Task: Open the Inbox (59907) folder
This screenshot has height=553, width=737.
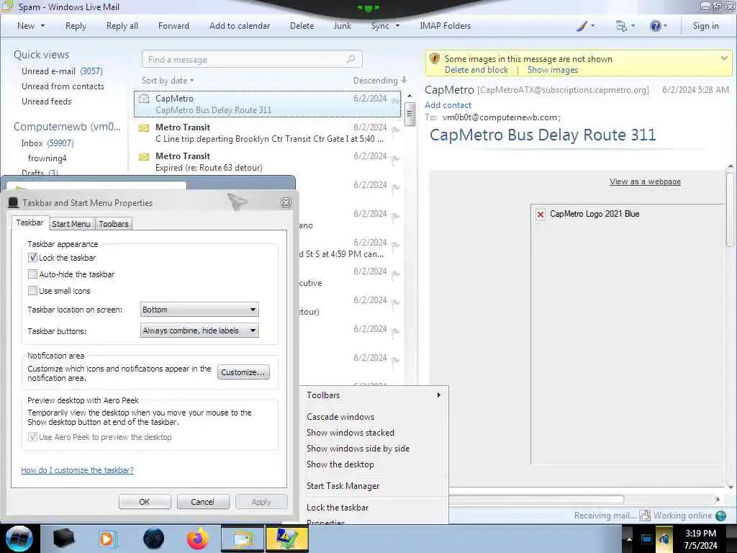Action: (x=48, y=143)
